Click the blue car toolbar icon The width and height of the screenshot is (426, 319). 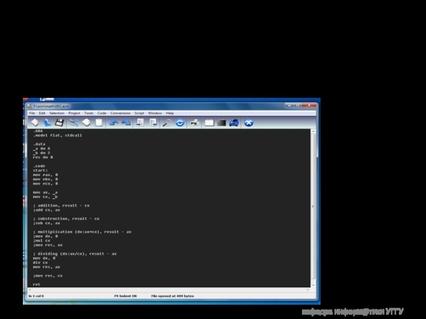[x=234, y=123]
